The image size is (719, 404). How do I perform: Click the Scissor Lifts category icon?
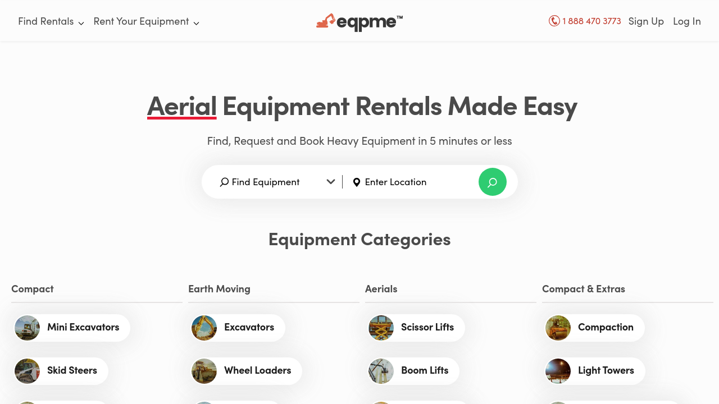tap(381, 328)
